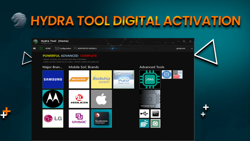Click the Advanced Tools heading
The height and width of the screenshot is (141, 250).
152,67
